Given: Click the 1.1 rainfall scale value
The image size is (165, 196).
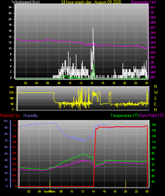Looking at the screenshot, I should [15, 125].
